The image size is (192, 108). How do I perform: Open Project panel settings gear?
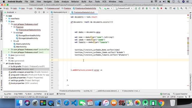[44, 12]
